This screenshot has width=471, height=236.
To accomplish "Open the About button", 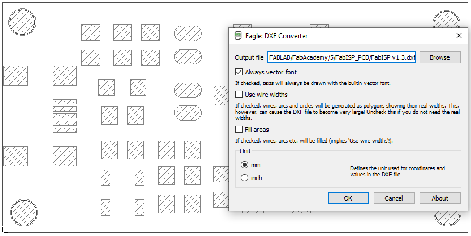I will (x=439, y=198).
